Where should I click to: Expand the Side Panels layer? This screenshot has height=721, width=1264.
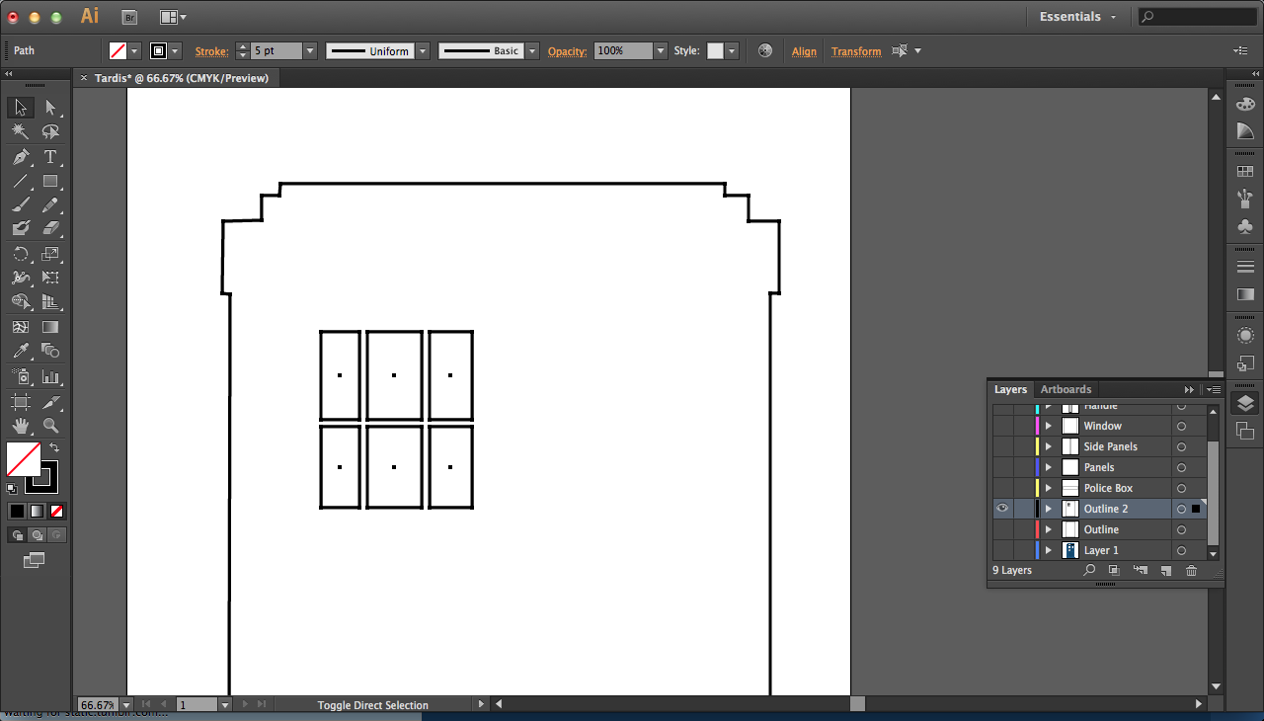click(x=1049, y=446)
